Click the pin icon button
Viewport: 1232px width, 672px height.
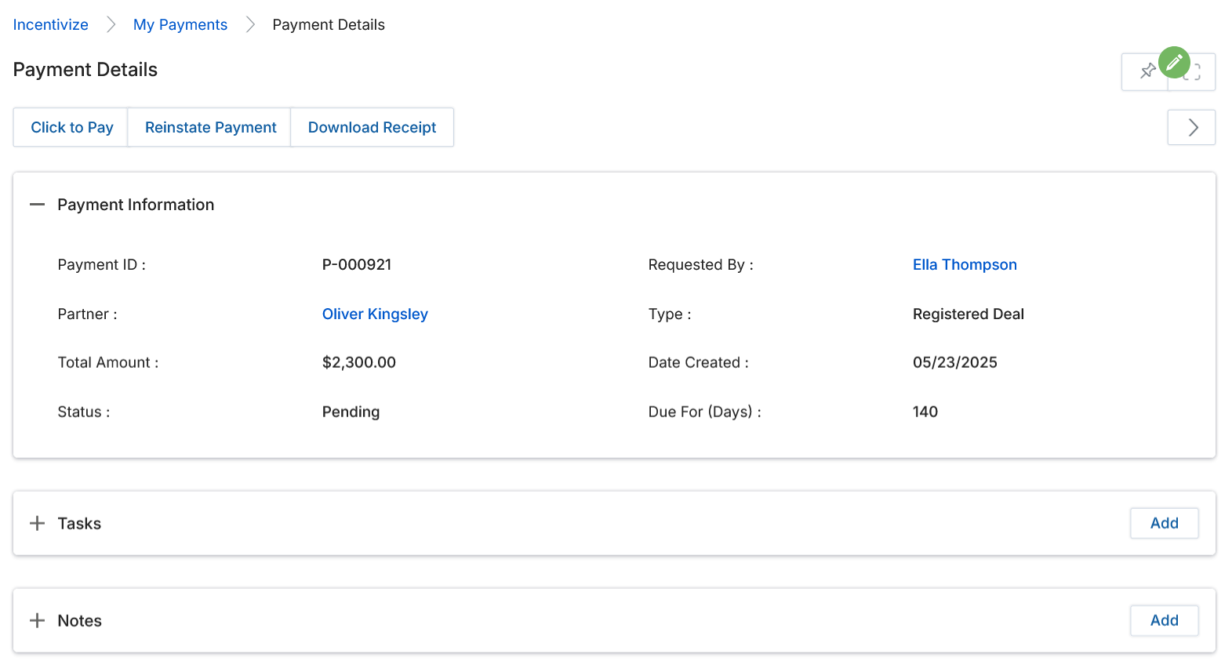[x=1147, y=71]
